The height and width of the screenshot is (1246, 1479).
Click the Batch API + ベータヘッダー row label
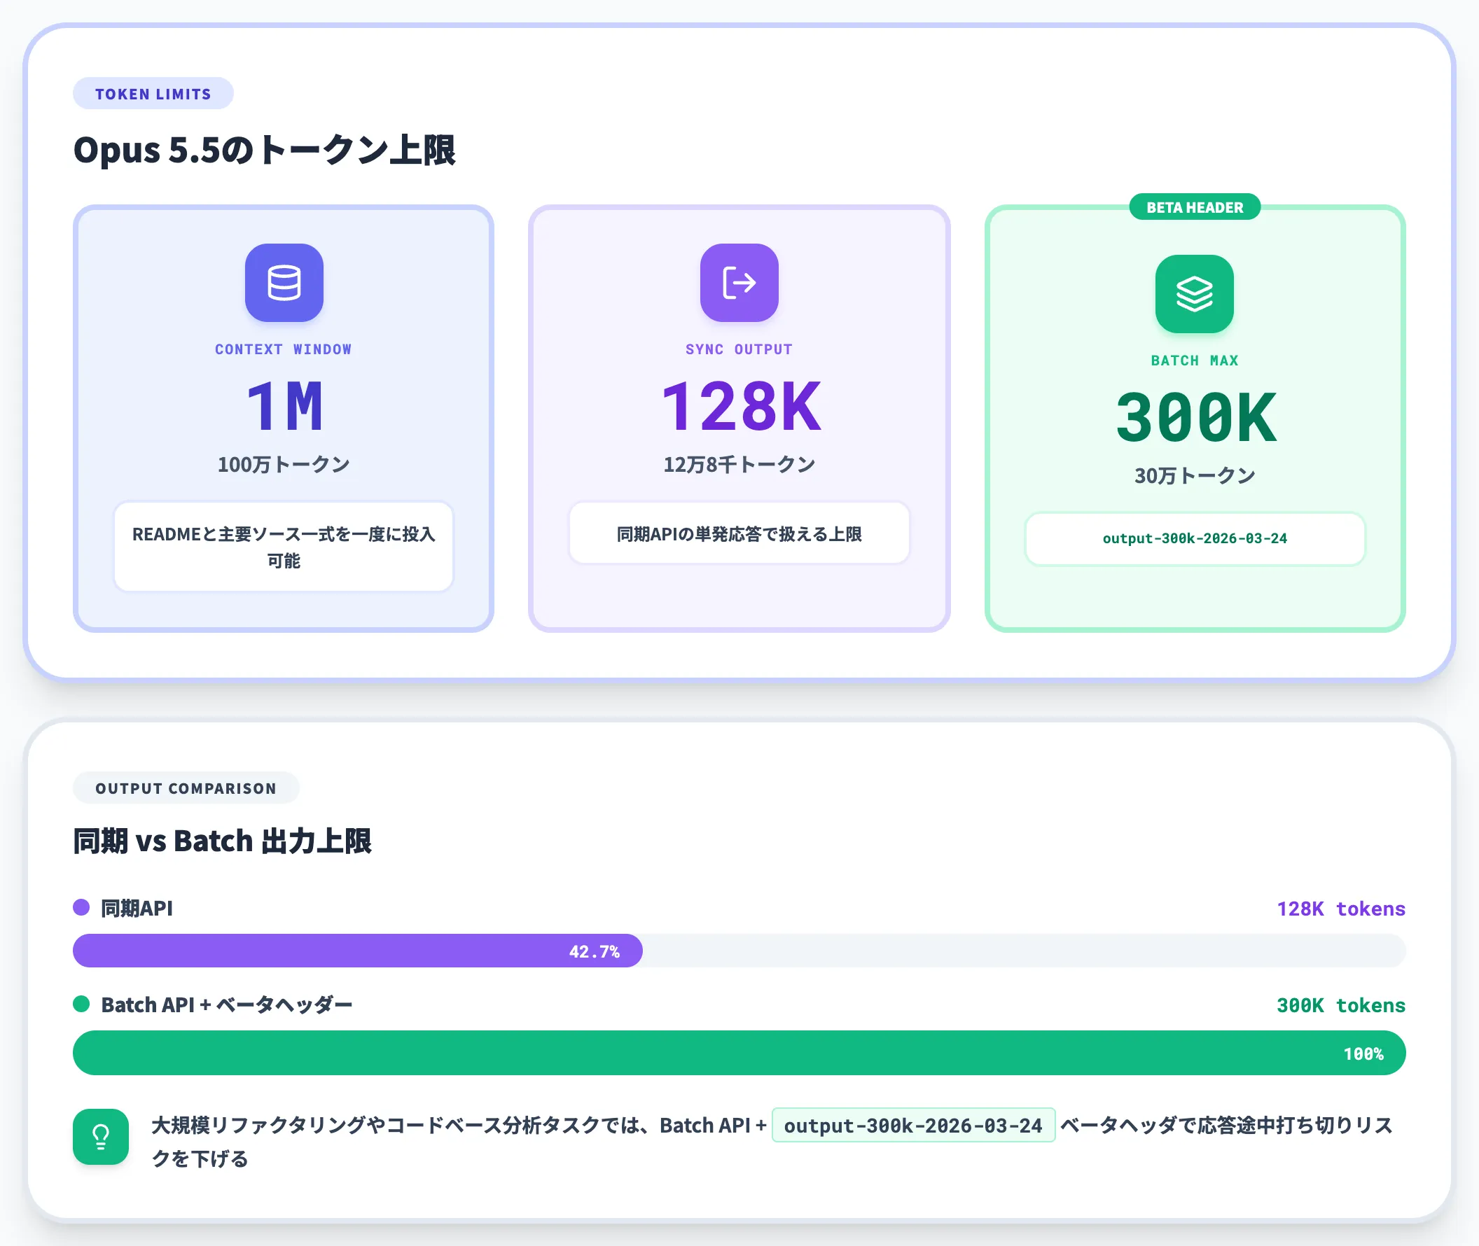[x=226, y=1004]
